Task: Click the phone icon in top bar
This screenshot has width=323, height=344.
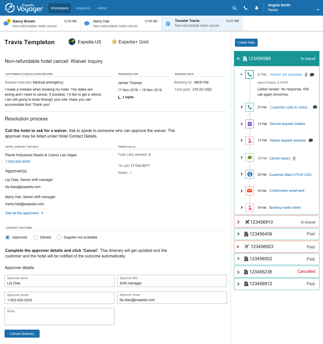Action: [x=246, y=8]
